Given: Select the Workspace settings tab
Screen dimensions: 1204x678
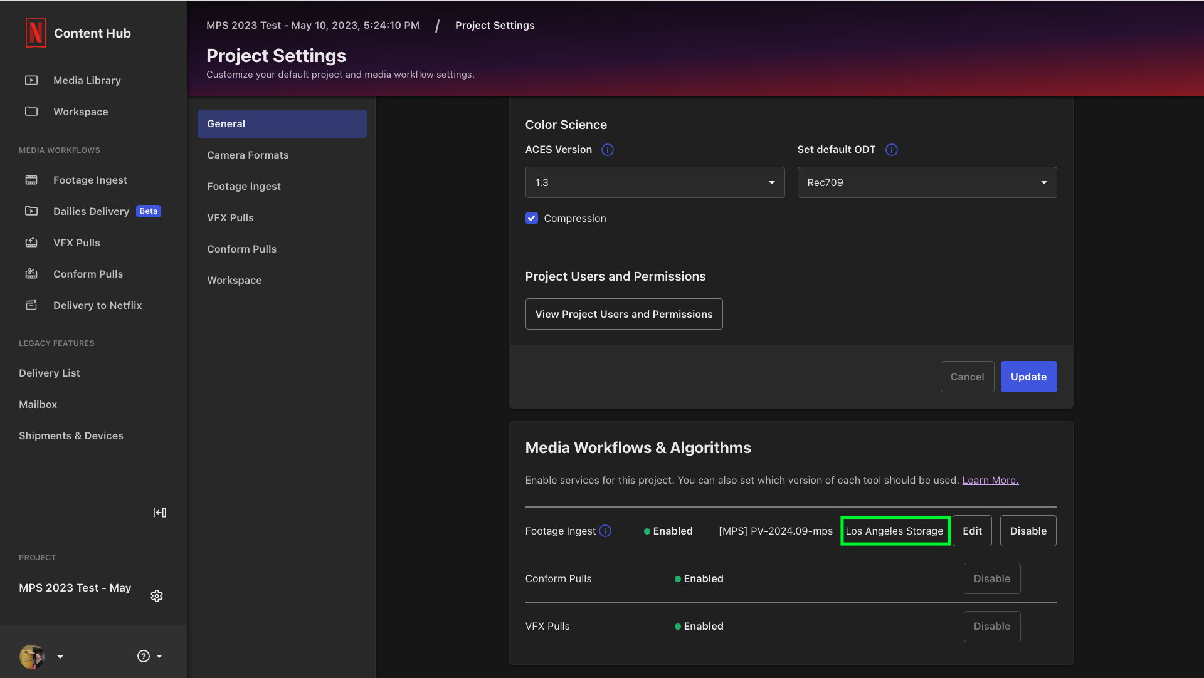Looking at the screenshot, I should coord(282,280).
